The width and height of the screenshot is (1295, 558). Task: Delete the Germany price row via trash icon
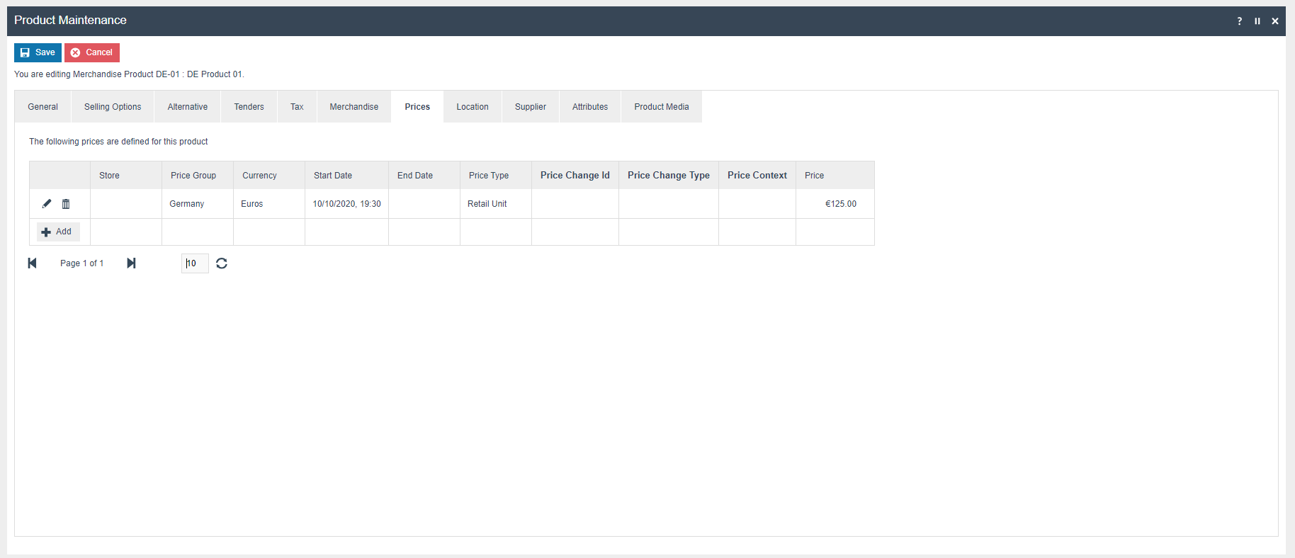66,204
